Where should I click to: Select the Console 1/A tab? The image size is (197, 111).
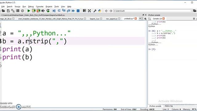(x=157, y=18)
